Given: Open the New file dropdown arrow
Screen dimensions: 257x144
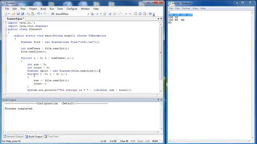Looking at the screenshot, I should pos(9,14).
